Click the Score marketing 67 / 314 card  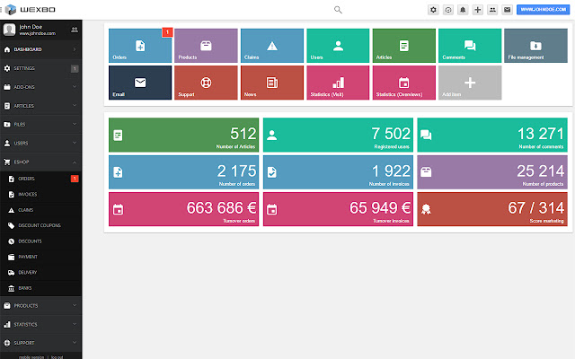pyautogui.click(x=492, y=209)
